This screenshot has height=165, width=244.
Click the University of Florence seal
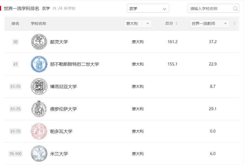pyautogui.click(x=39, y=109)
